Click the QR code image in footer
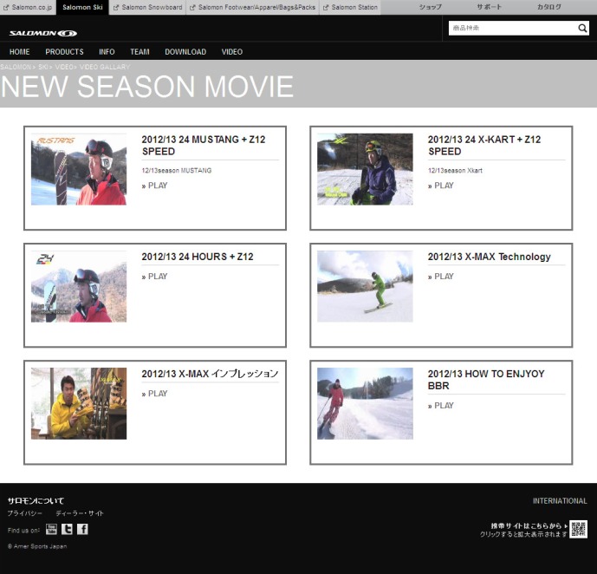 (x=578, y=530)
